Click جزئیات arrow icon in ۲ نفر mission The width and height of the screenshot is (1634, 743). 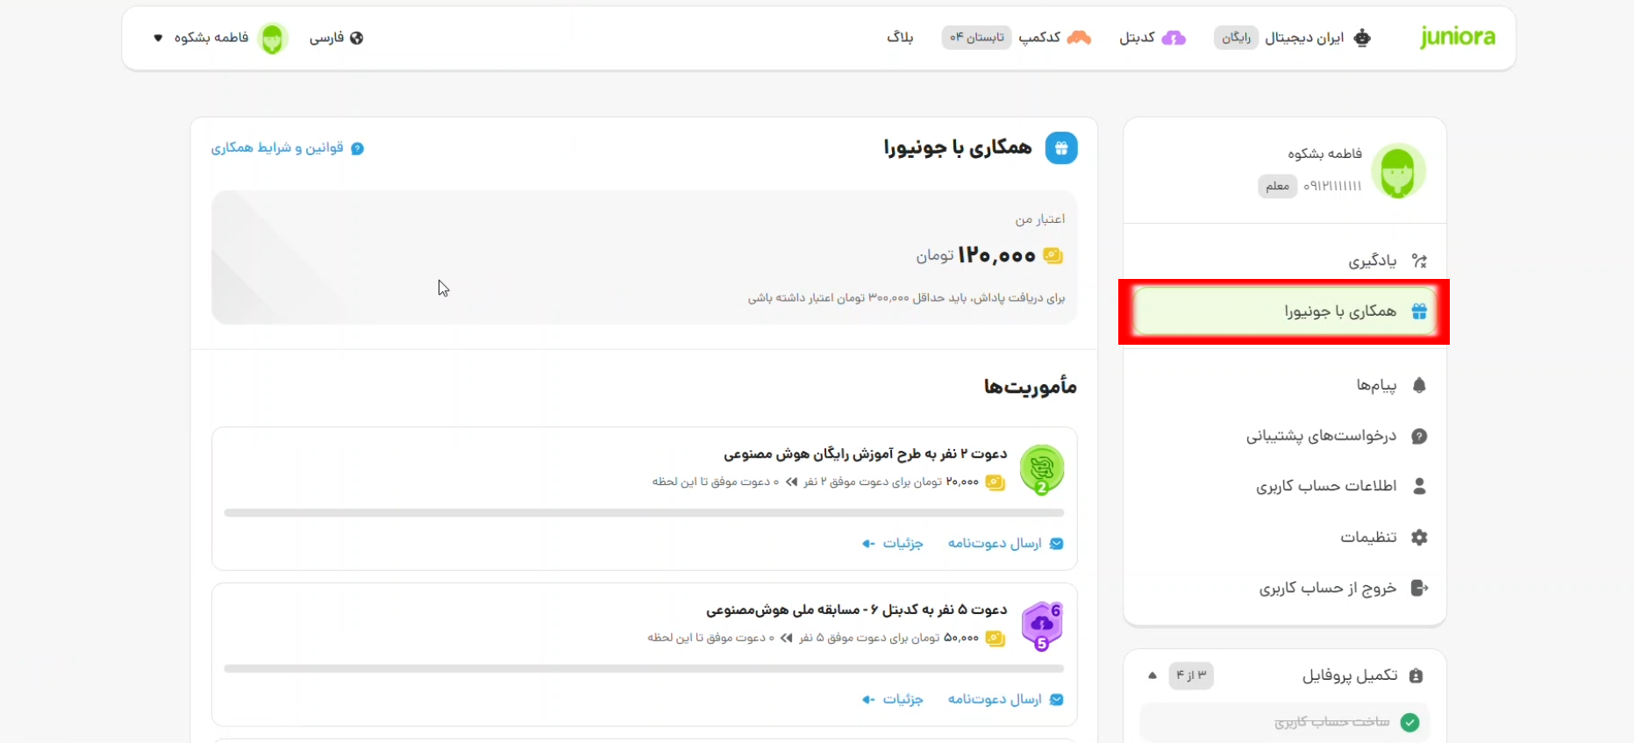(x=868, y=544)
